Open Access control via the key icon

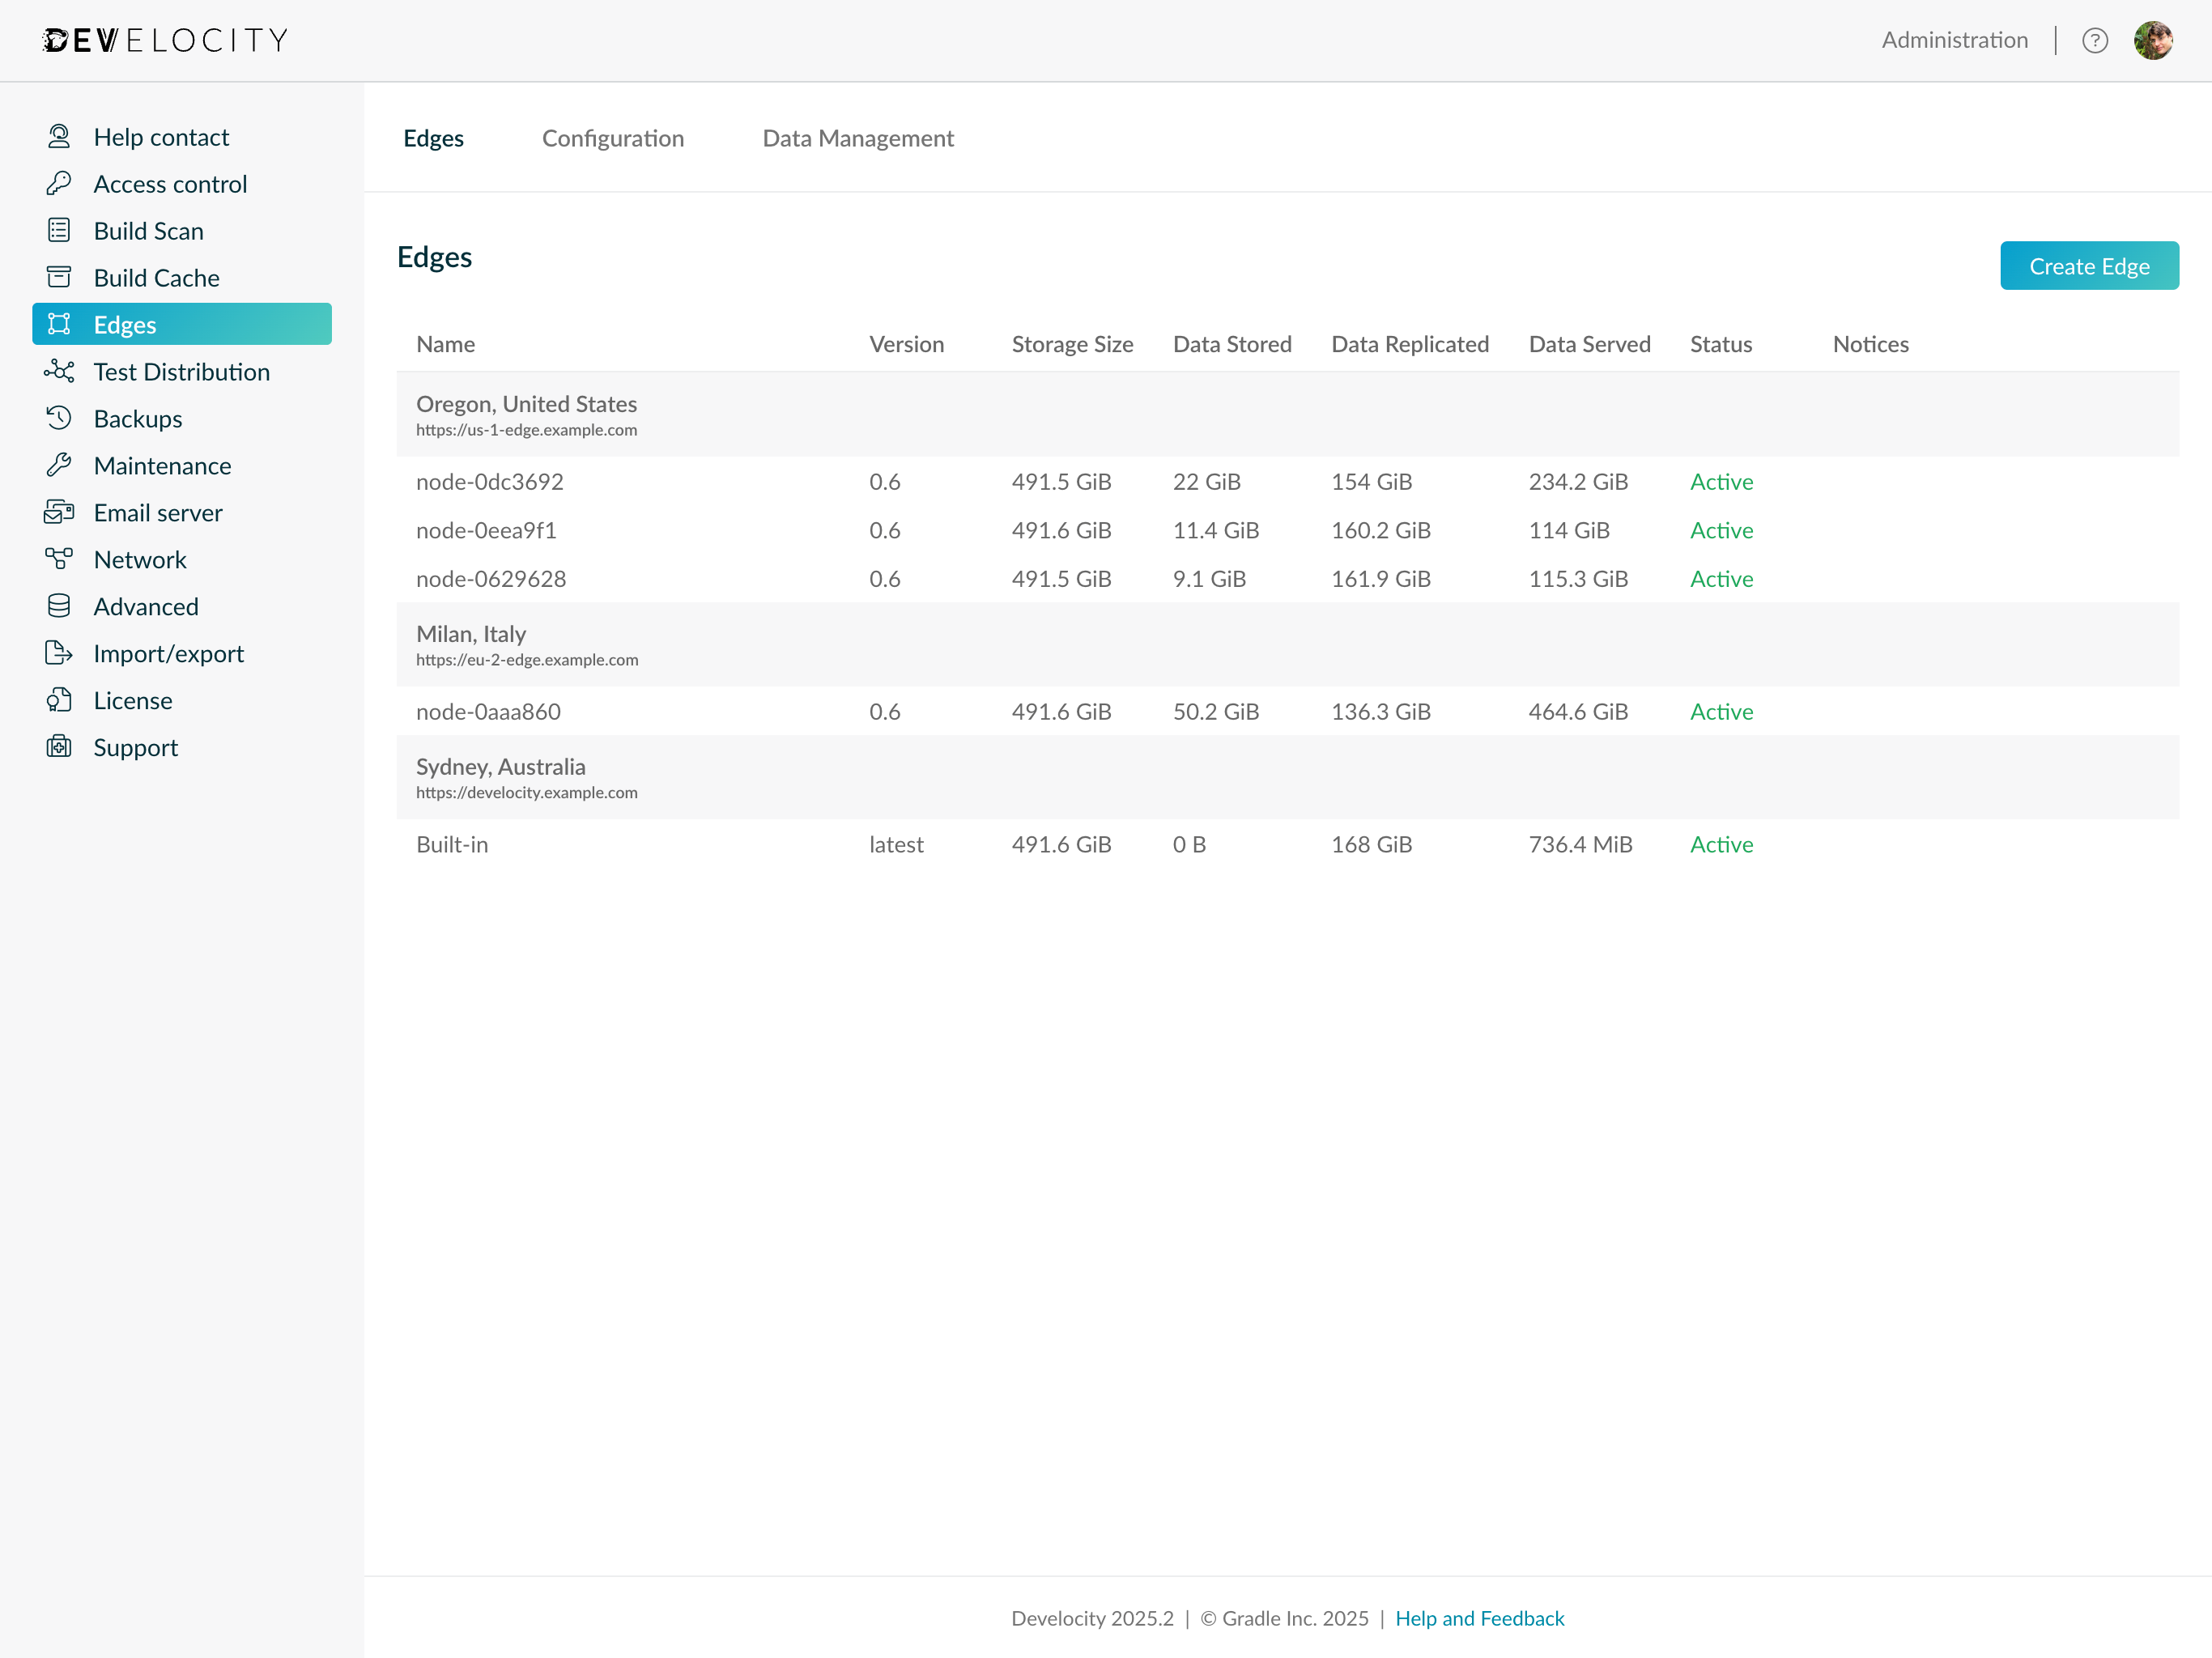click(x=60, y=184)
